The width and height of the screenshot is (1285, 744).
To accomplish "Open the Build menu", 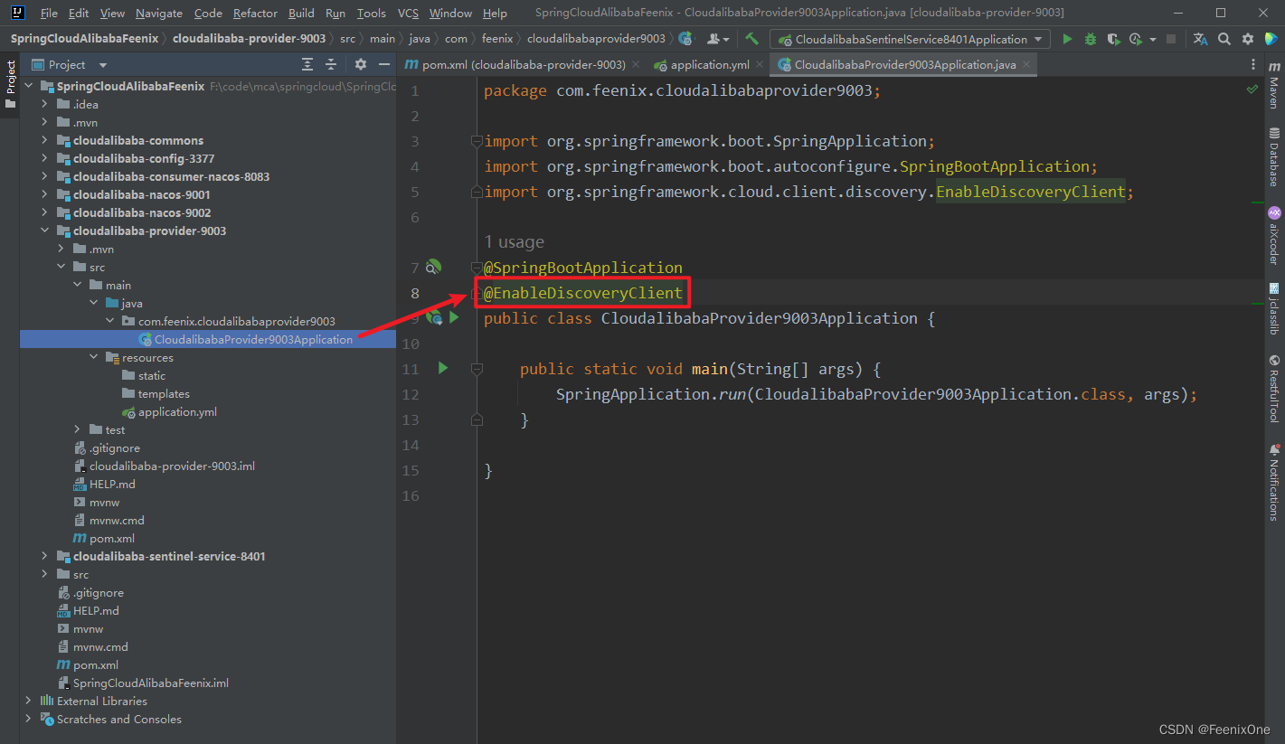I will [301, 13].
